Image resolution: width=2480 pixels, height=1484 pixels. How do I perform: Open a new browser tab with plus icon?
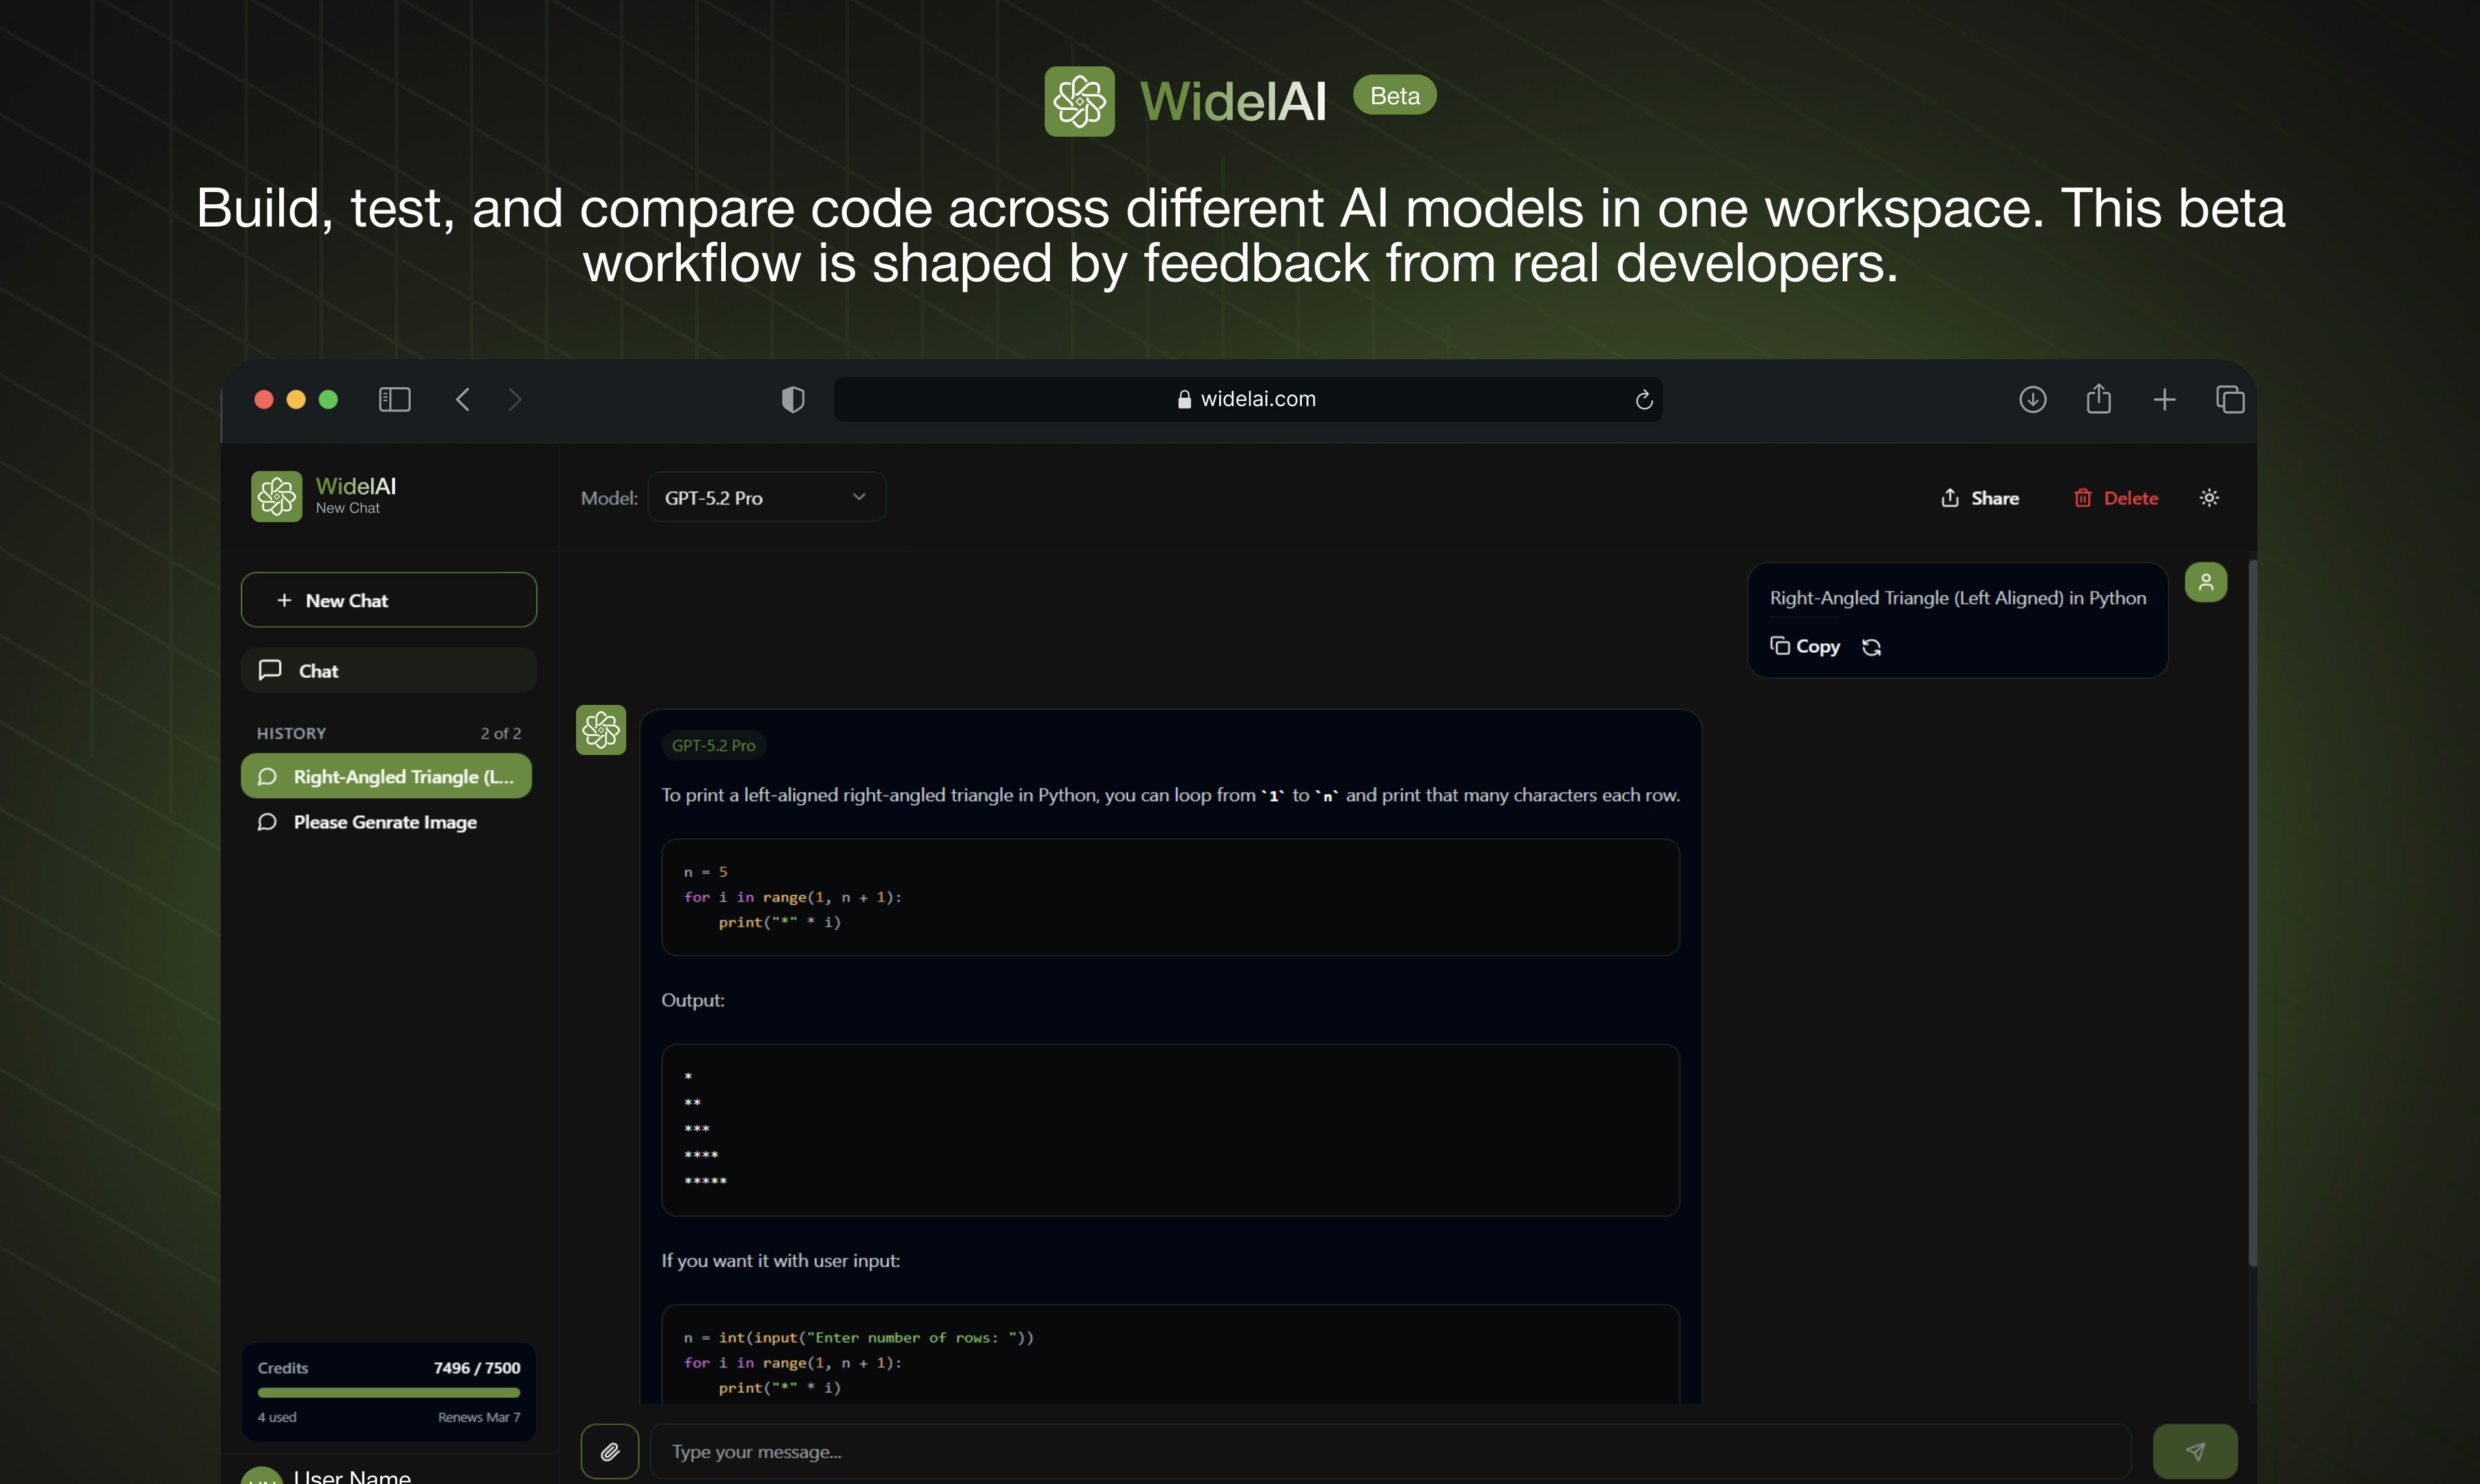(2165, 399)
